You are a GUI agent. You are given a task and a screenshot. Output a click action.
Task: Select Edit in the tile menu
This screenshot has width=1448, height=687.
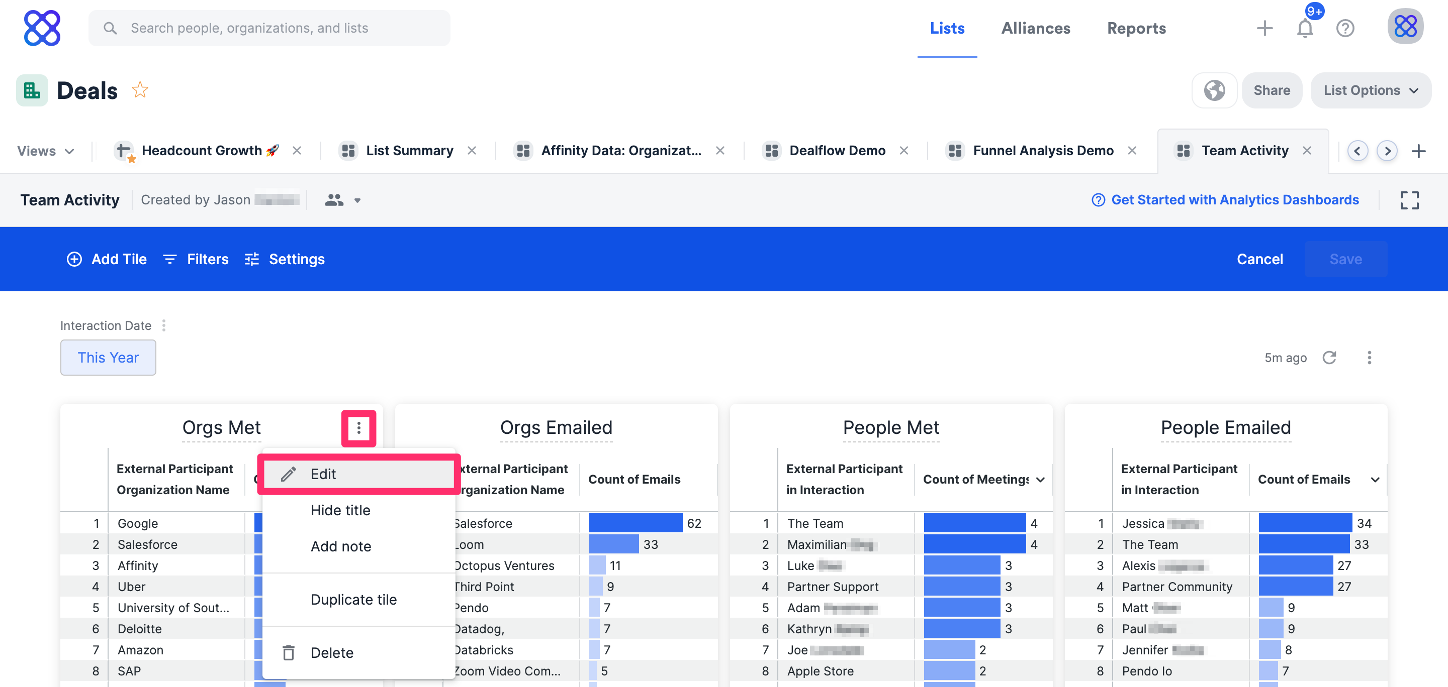(x=323, y=474)
